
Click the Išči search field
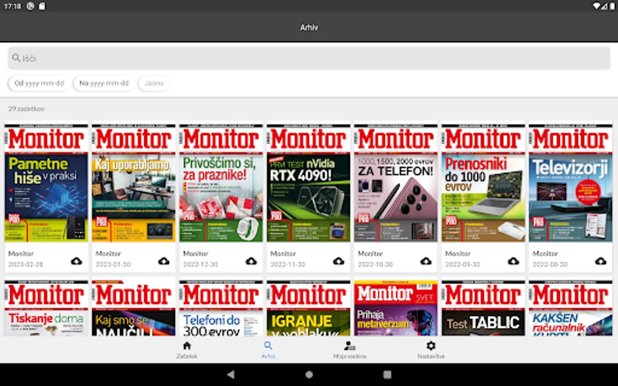point(309,58)
